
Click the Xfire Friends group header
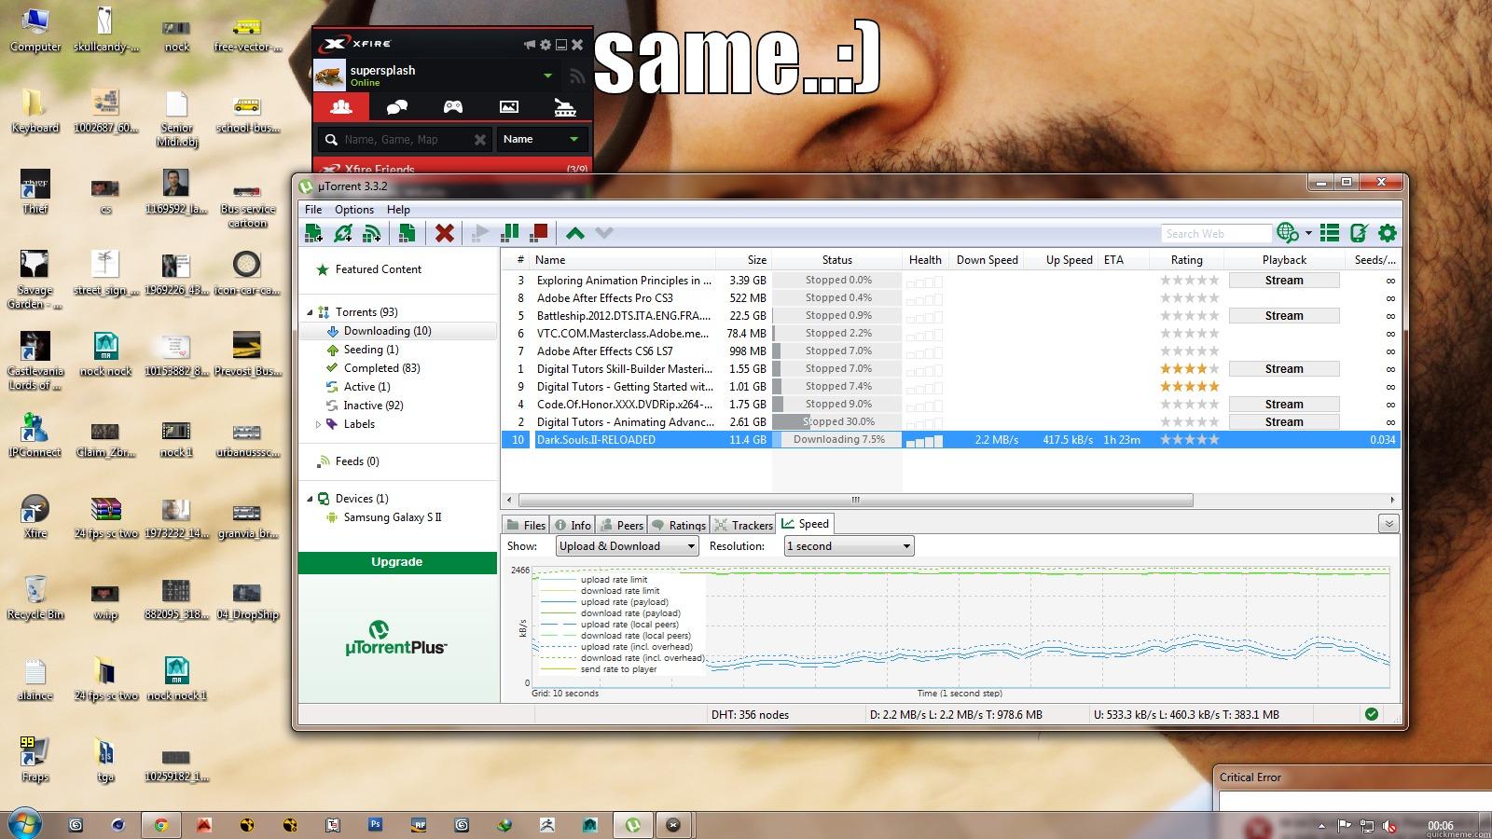pyautogui.click(x=453, y=169)
